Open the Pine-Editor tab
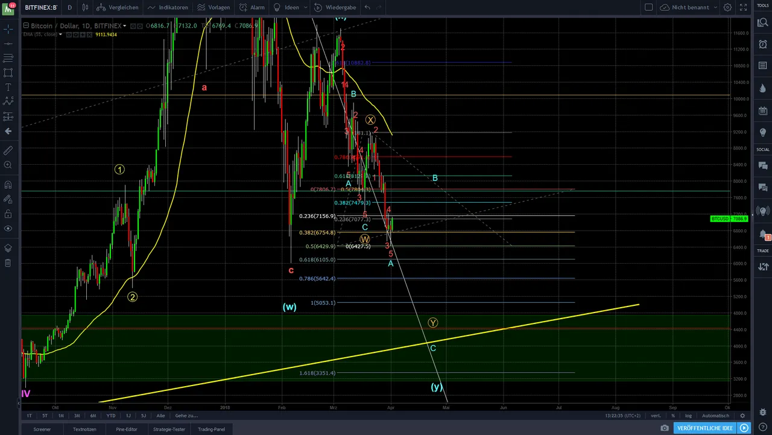Viewport: 772px width, 435px height. click(126, 429)
